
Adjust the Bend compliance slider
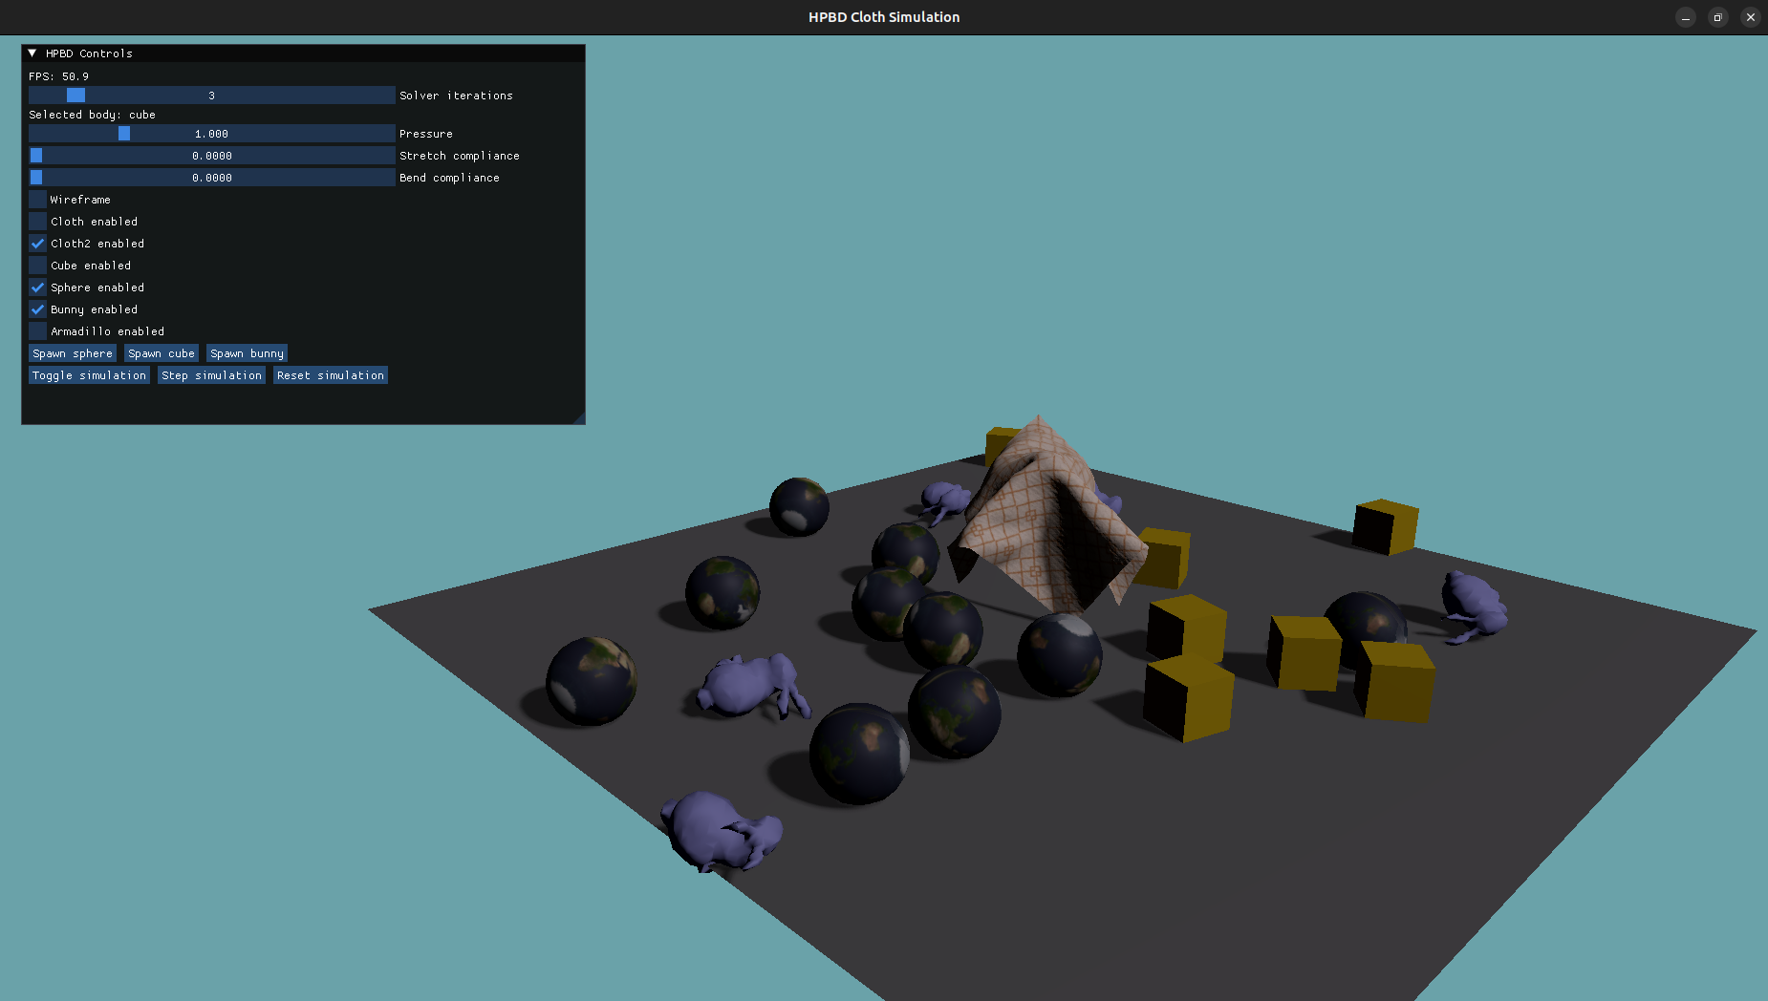click(210, 177)
